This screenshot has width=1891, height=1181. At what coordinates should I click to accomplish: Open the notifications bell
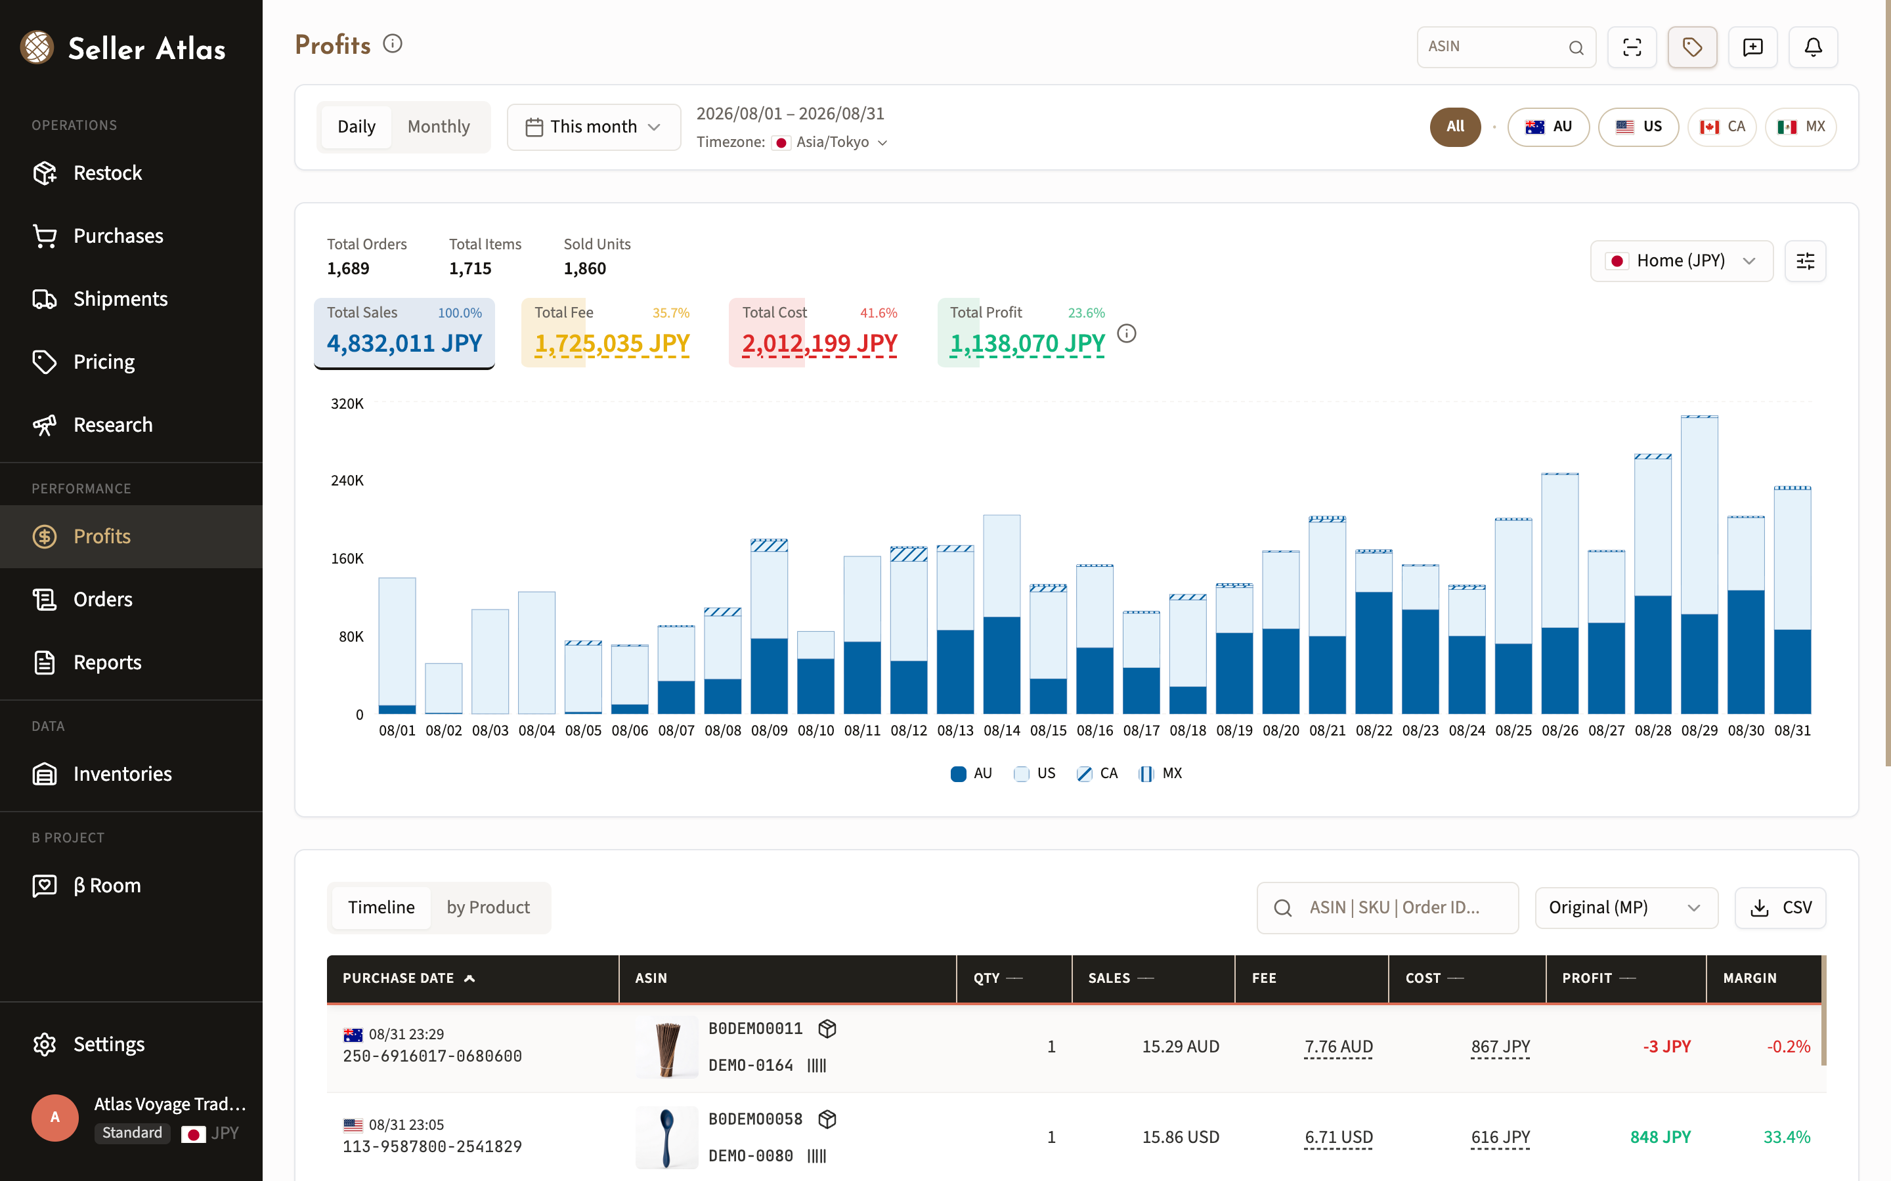point(1813,47)
